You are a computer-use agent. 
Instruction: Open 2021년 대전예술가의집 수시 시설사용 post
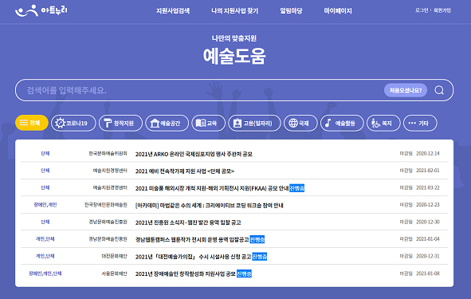(x=193, y=257)
